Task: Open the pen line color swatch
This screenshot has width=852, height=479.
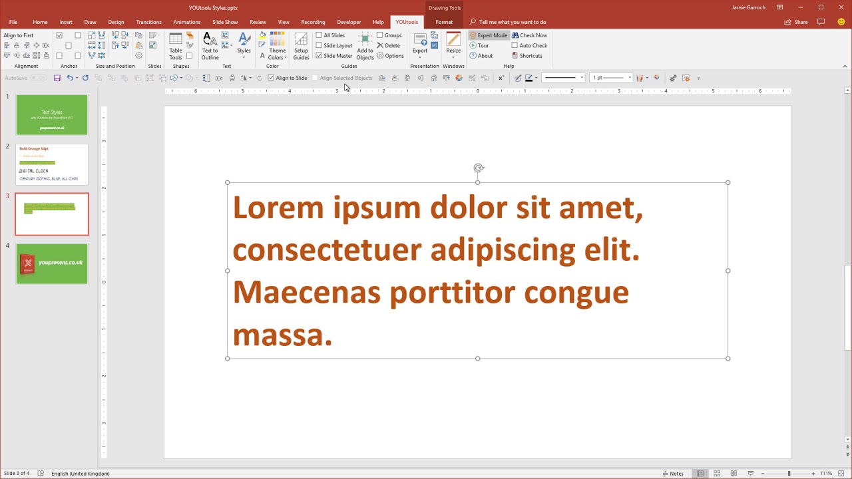Action: [x=529, y=78]
